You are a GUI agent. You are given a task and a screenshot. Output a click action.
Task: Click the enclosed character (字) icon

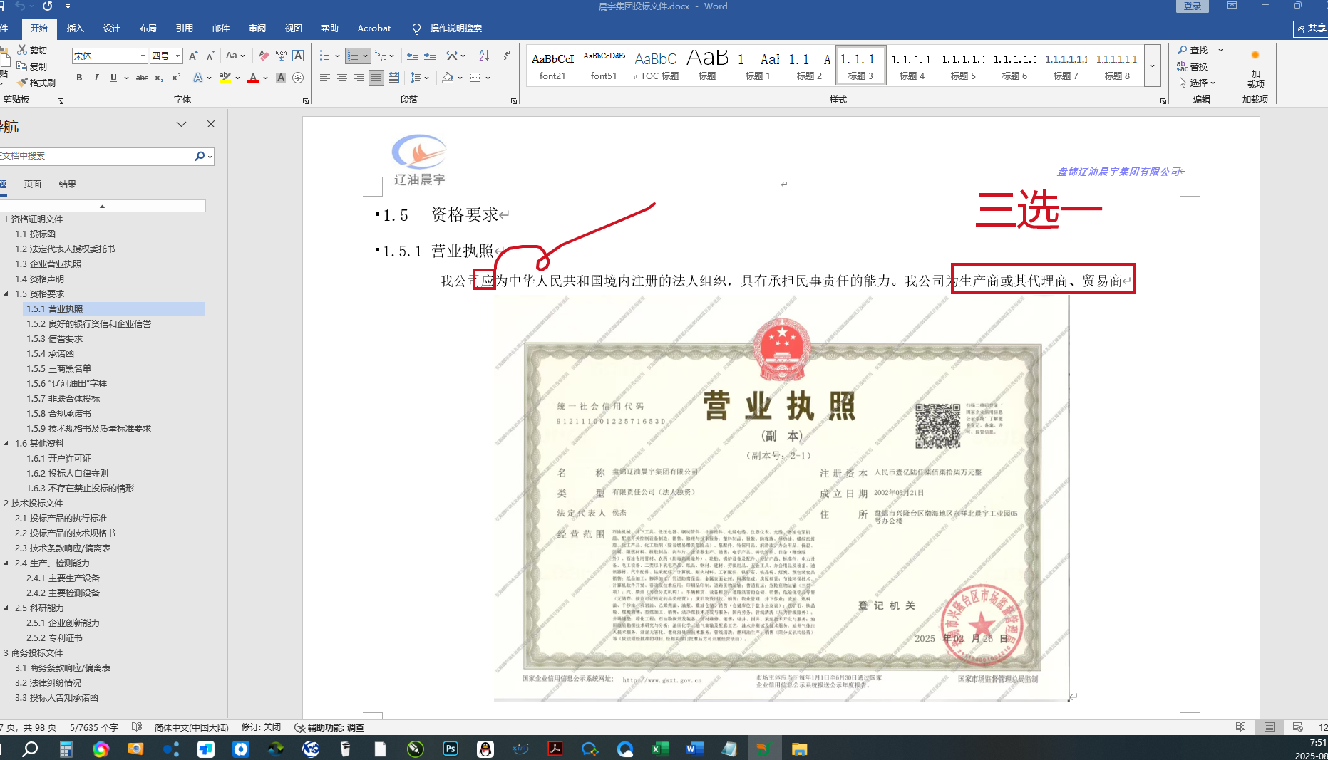pyautogui.click(x=298, y=78)
